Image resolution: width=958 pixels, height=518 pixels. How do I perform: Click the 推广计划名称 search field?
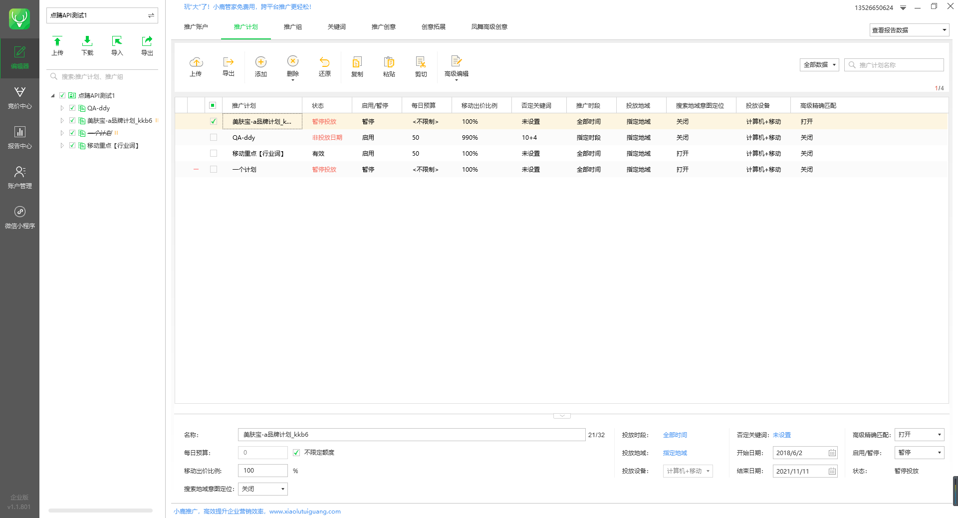(x=894, y=65)
